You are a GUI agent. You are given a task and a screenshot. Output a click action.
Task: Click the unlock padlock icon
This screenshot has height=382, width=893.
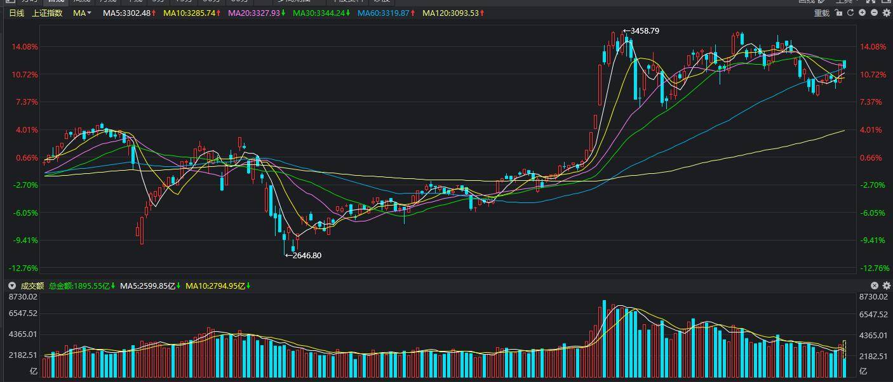(838, 13)
